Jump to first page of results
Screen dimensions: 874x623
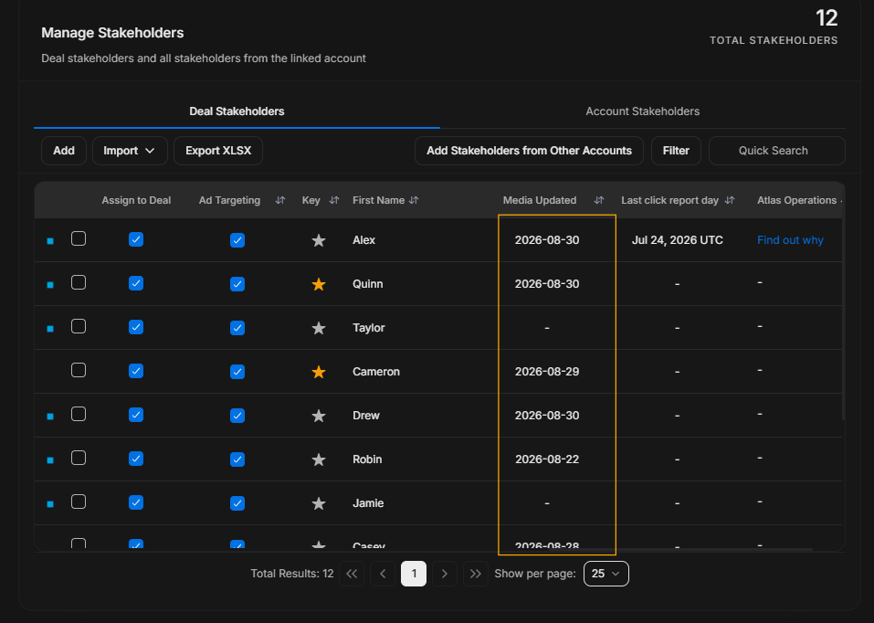[352, 574]
